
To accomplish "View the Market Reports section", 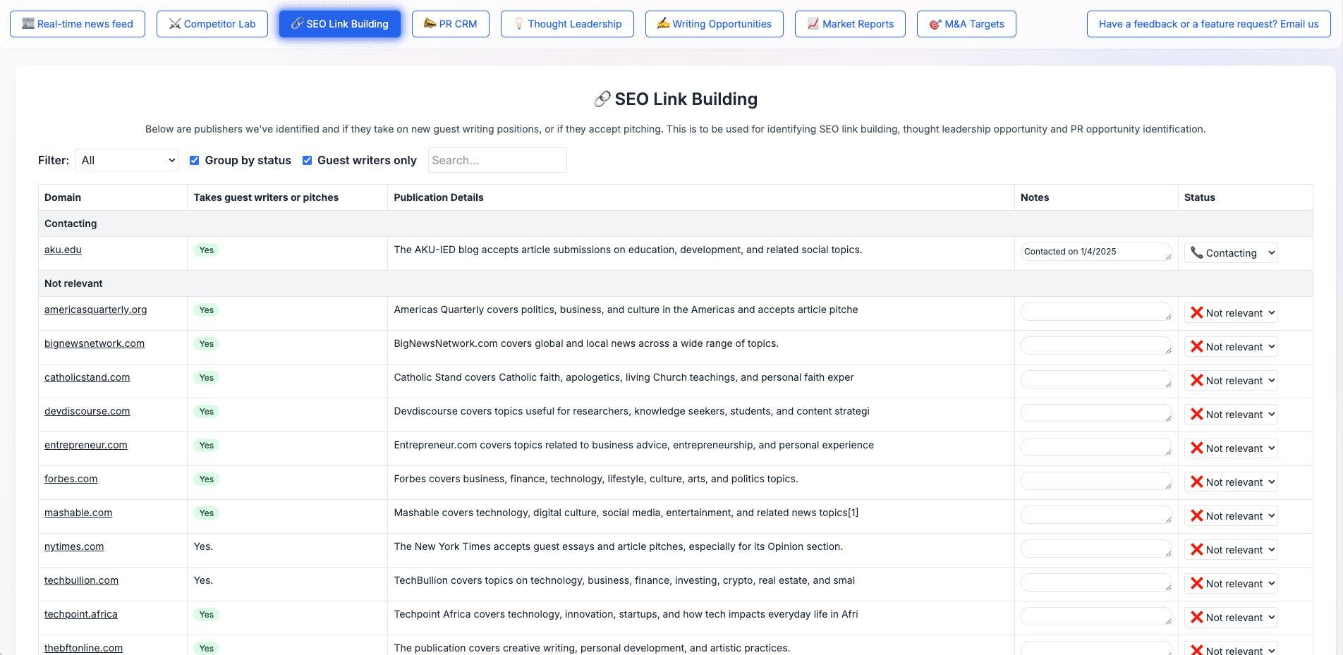I will [850, 23].
